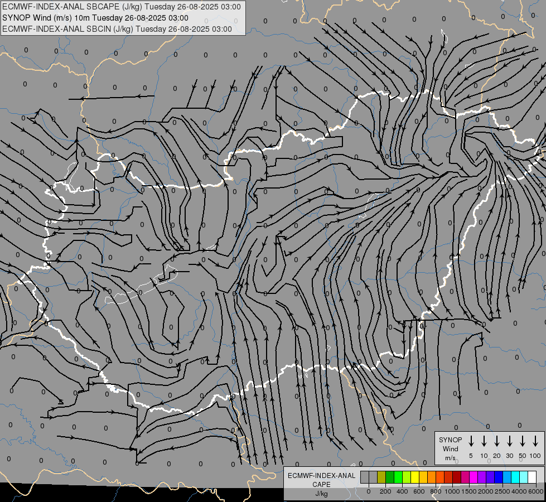Pick the deep blue swatch ending at 2500

tap(499, 477)
